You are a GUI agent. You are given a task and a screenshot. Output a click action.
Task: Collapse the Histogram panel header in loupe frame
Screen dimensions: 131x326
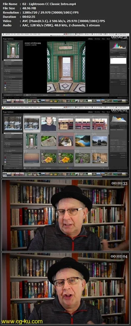[119, 41]
